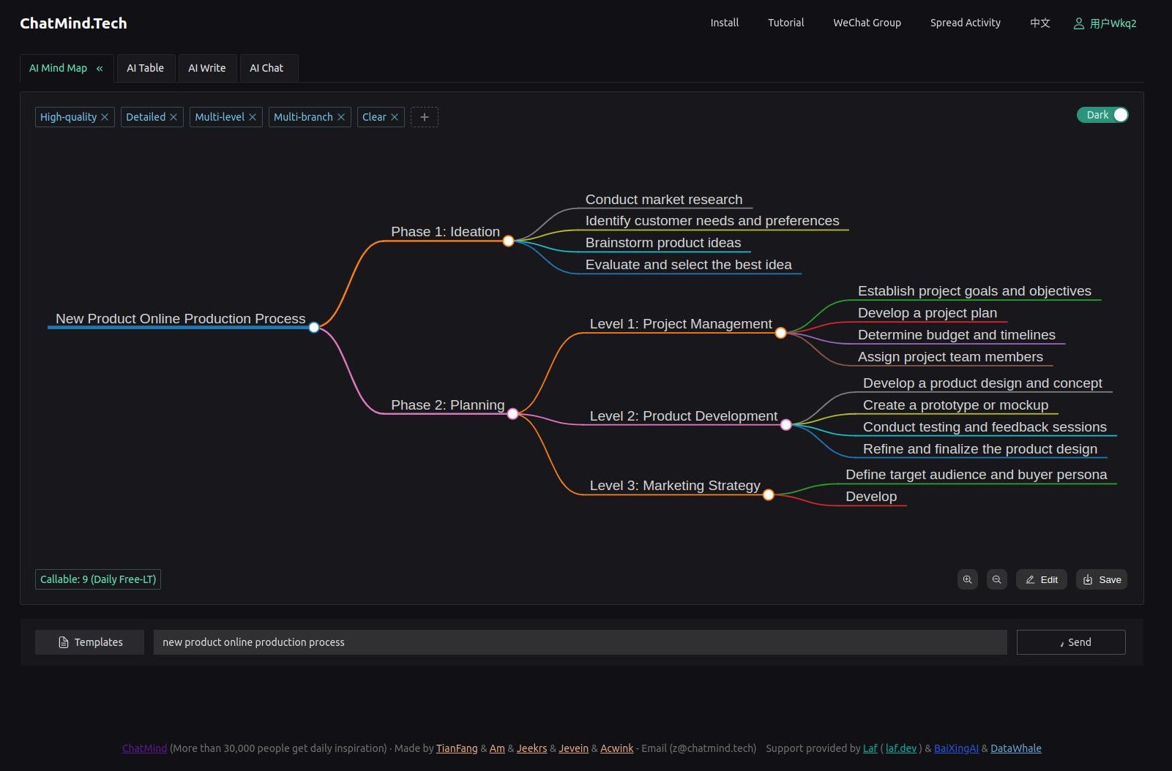Image resolution: width=1172 pixels, height=771 pixels.
Task: Add a new tag with plus button
Action: (x=424, y=117)
